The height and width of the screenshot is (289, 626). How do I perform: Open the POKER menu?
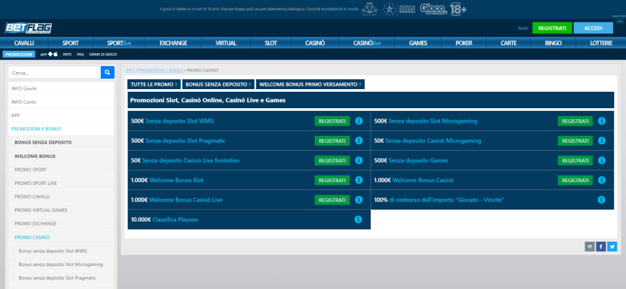point(463,43)
